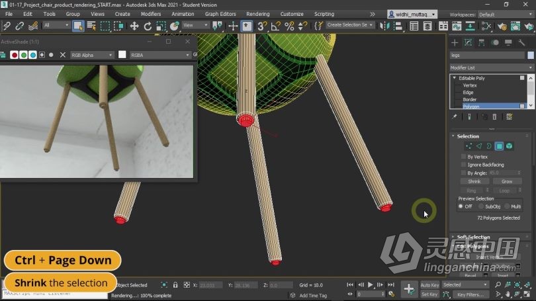
Task: Click the Remove modifier trash icon
Action: [x=494, y=117]
